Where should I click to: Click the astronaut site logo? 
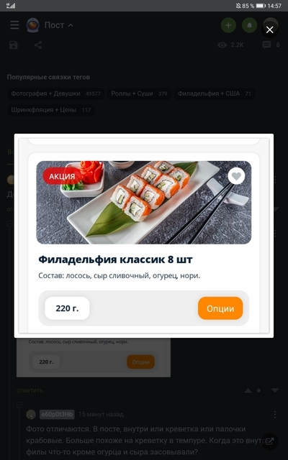point(32,25)
